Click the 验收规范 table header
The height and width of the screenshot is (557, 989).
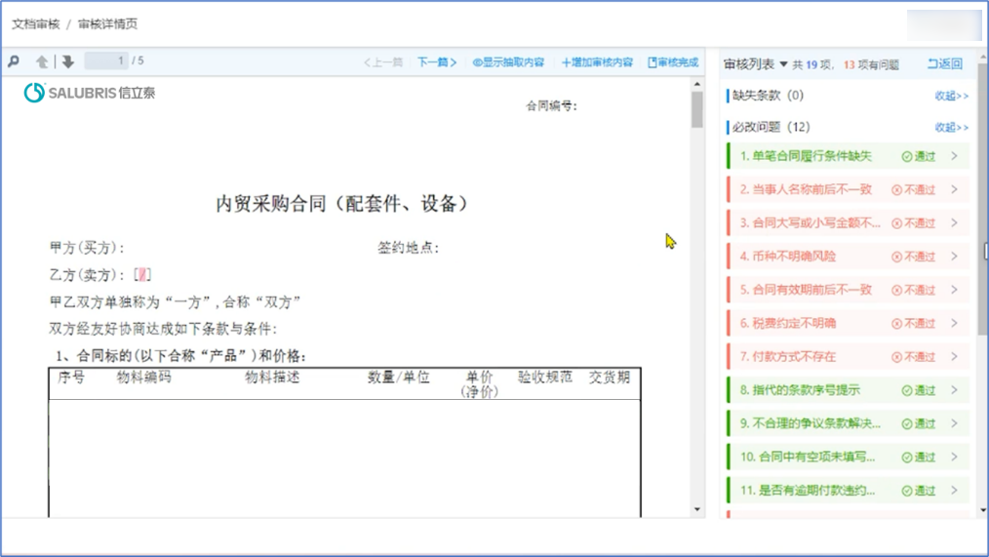click(545, 378)
